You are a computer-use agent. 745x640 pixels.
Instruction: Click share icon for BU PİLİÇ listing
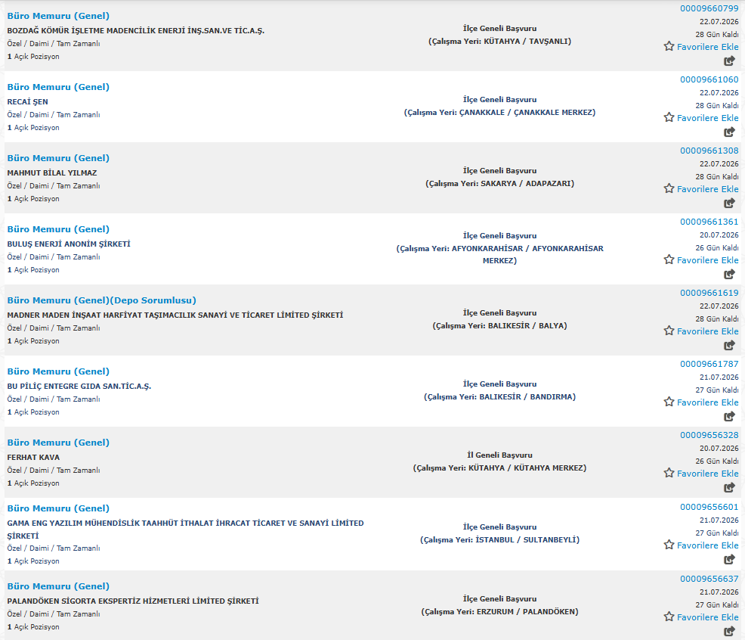[x=729, y=416]
